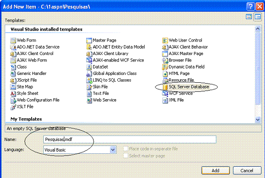
Task: Select the DataSet template icon
Action: click(x=89, y=67)
